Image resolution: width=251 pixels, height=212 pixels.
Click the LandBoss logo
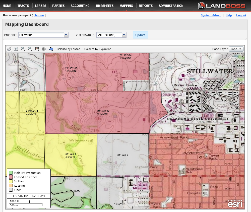point(222,6)
